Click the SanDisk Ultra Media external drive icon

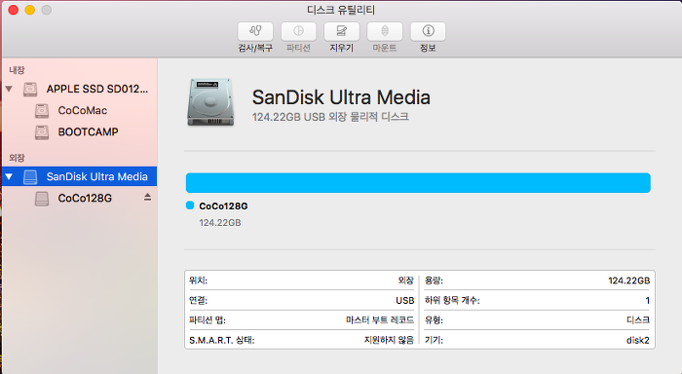(x=30, y=177)
